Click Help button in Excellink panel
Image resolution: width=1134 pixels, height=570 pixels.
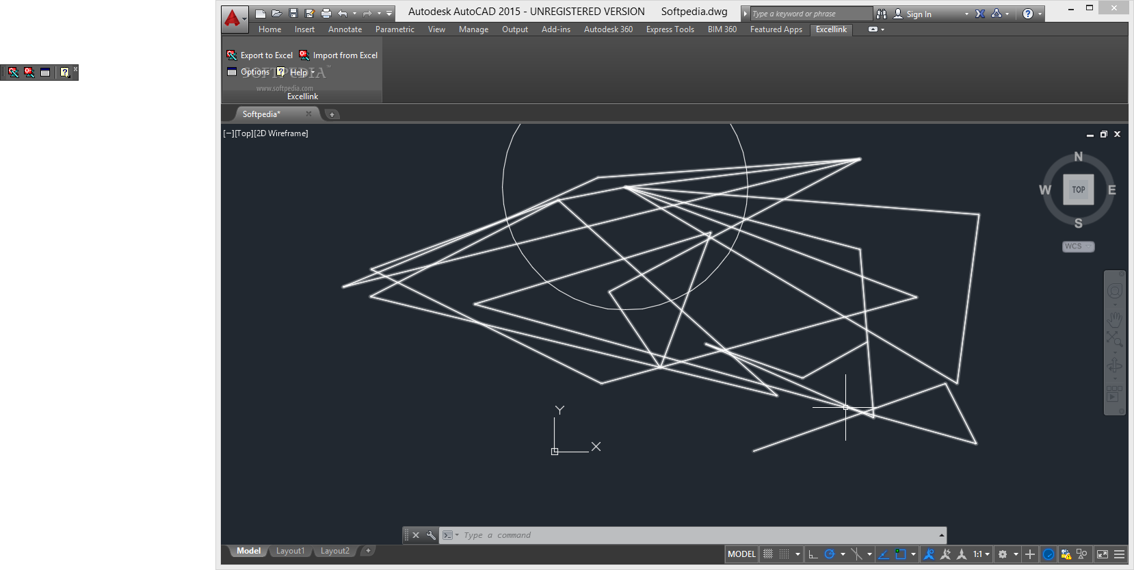coord(295,72)
